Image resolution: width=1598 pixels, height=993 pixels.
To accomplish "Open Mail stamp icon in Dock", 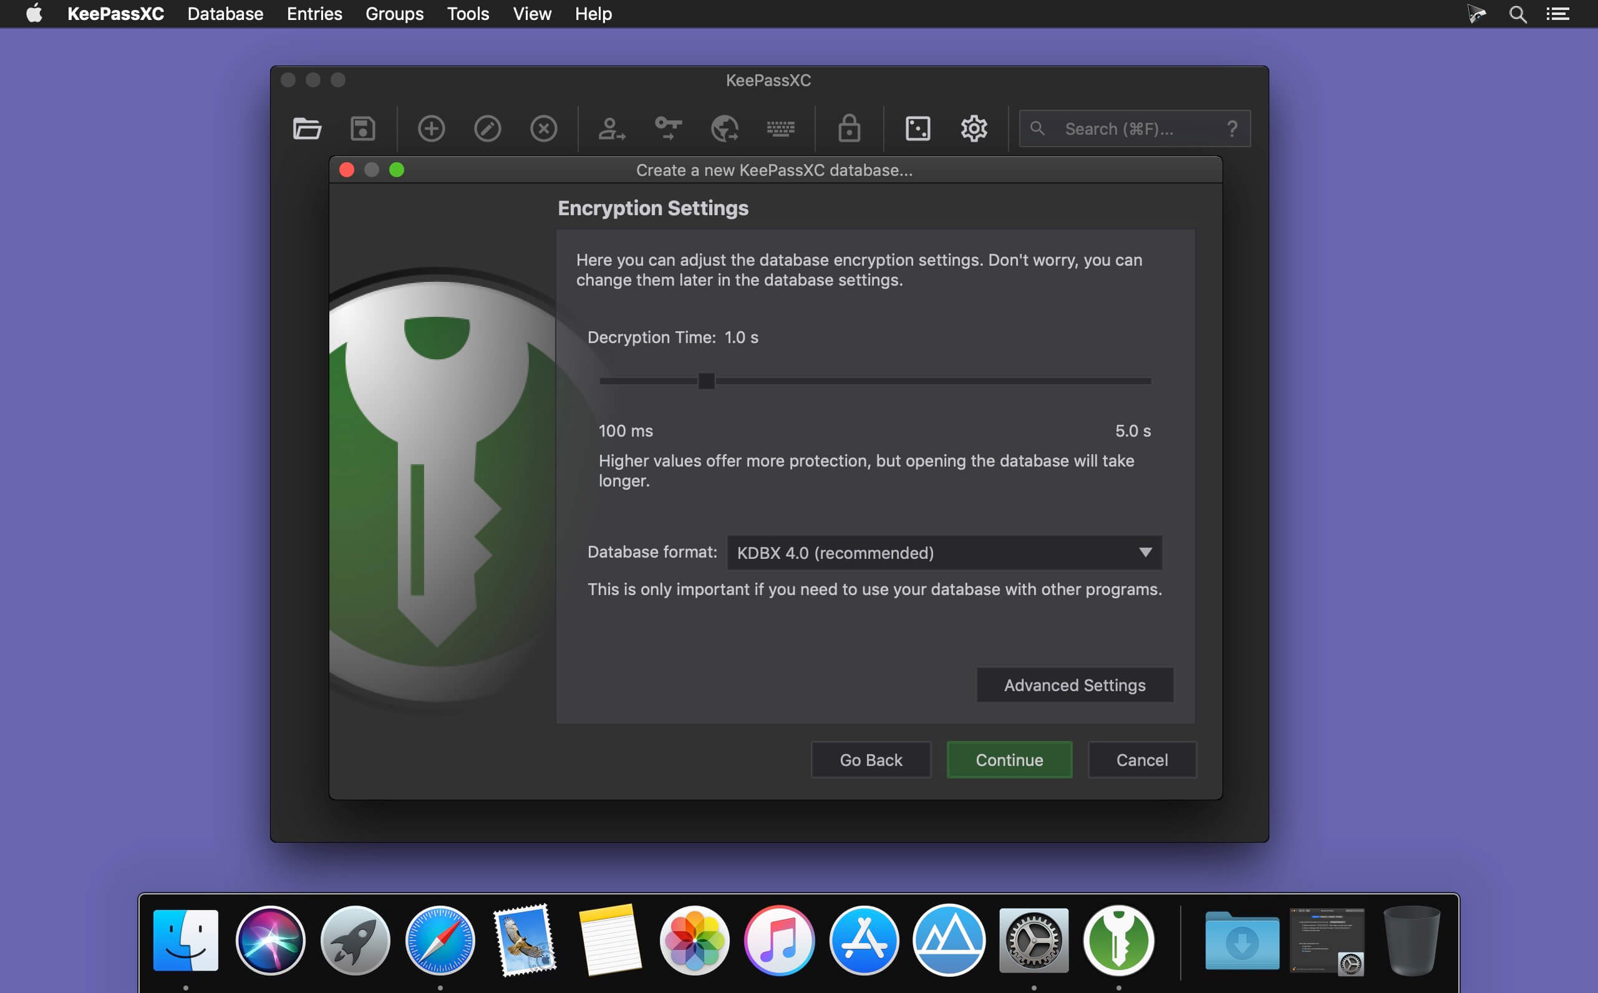I will click(x=525, y=940).
